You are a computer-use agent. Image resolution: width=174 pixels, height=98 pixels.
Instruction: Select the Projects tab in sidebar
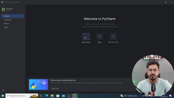click(x=13, y=16)
